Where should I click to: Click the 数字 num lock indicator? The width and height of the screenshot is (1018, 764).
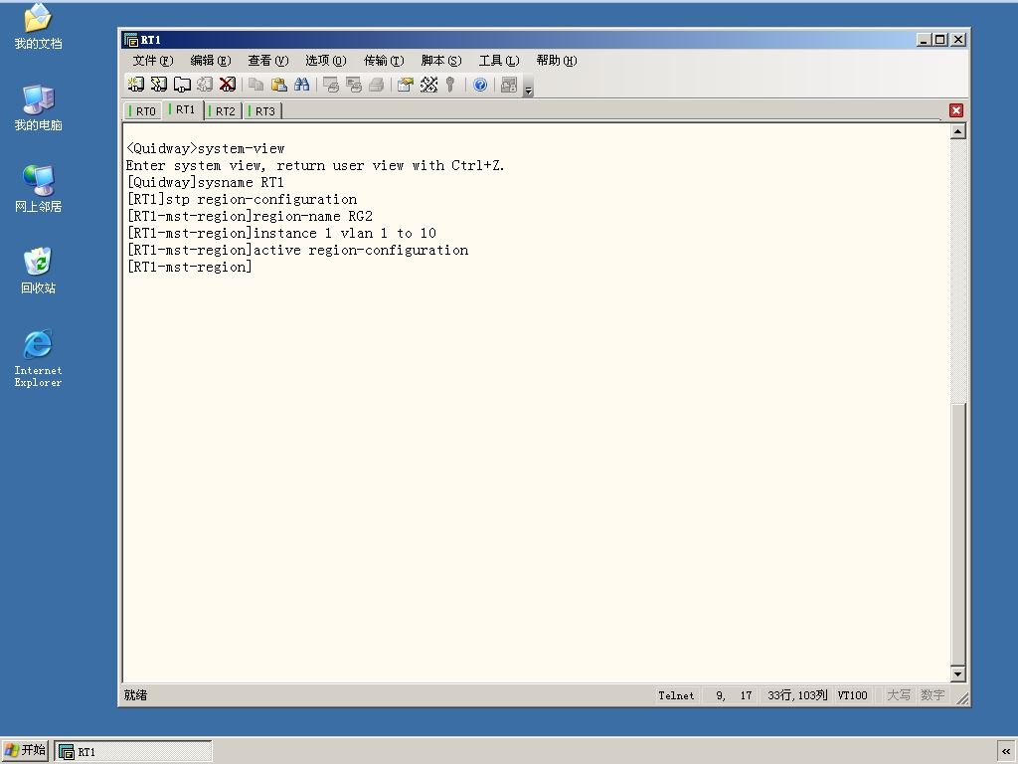click(933, 695)
